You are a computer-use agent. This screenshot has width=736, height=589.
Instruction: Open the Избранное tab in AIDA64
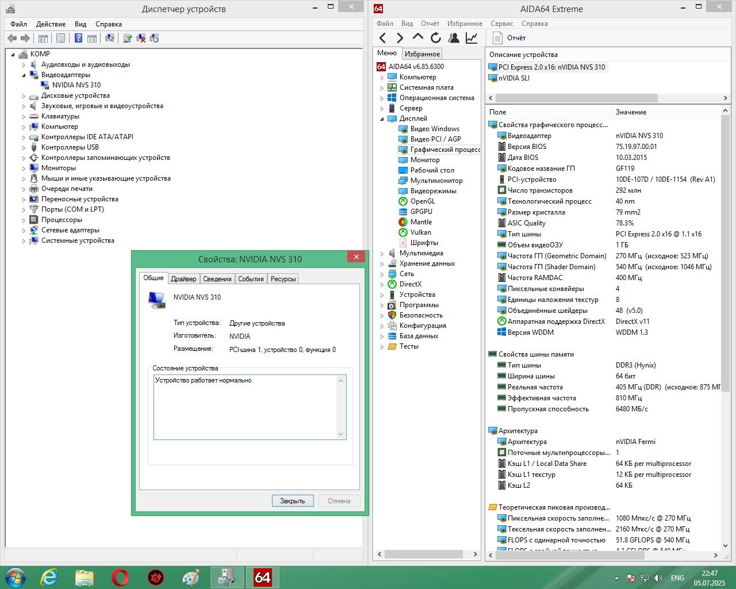pyautogui.click(x=422, y=53)
